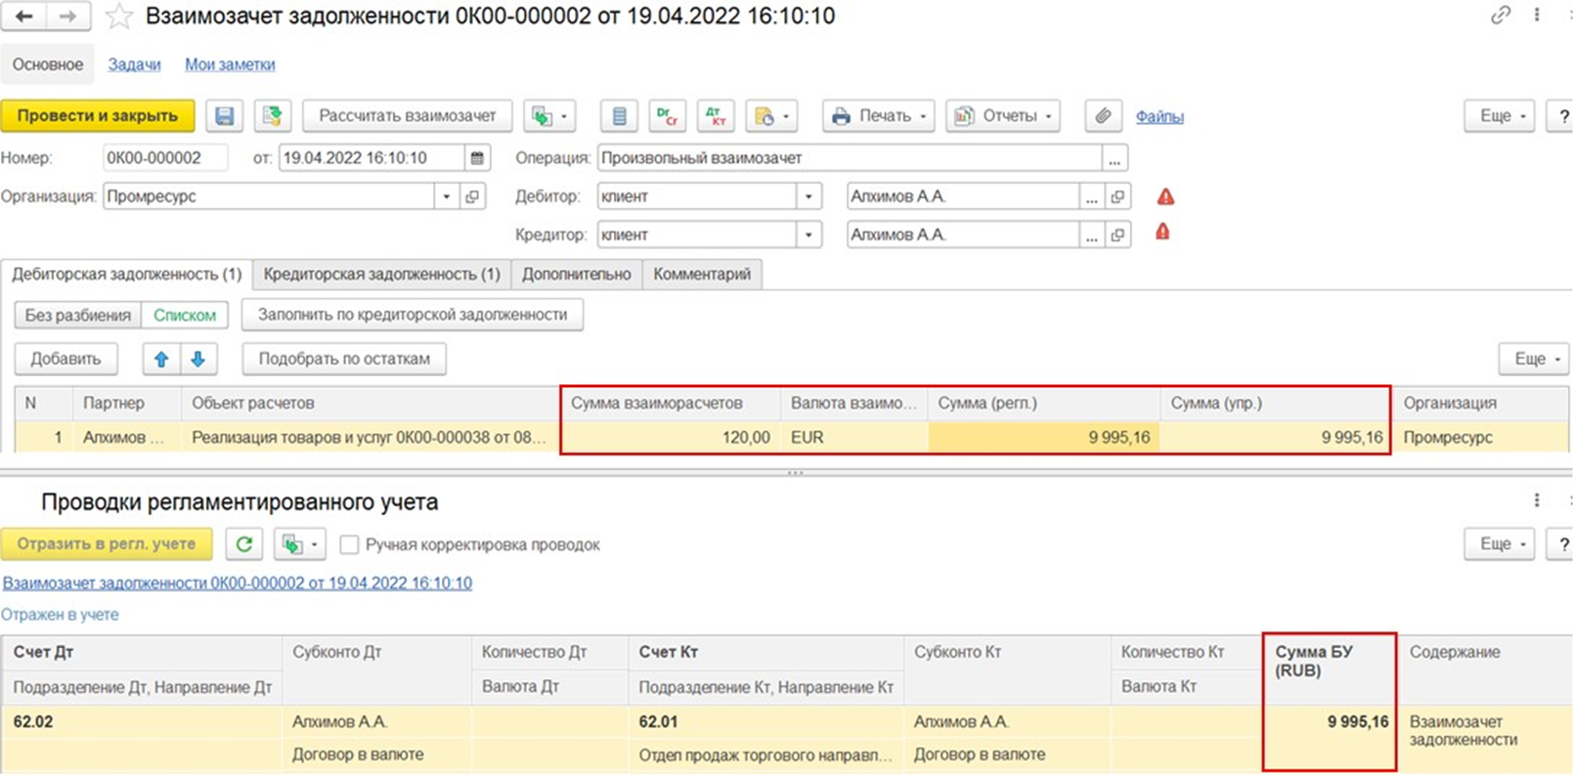Refresh postings with green arrow icon
Viewport: 1574px width, 775px height.
coord(244,544)
